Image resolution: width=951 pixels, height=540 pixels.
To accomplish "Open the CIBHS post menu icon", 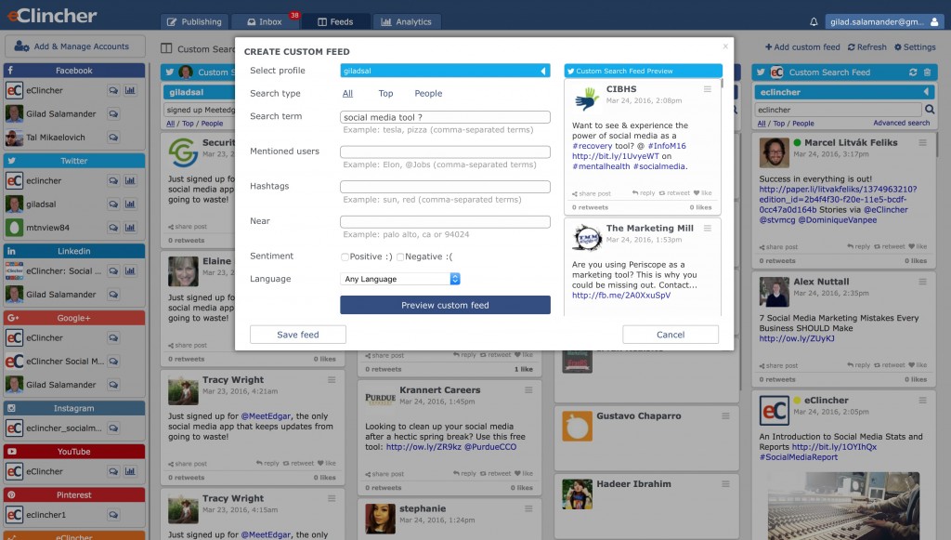I will 707,89.
